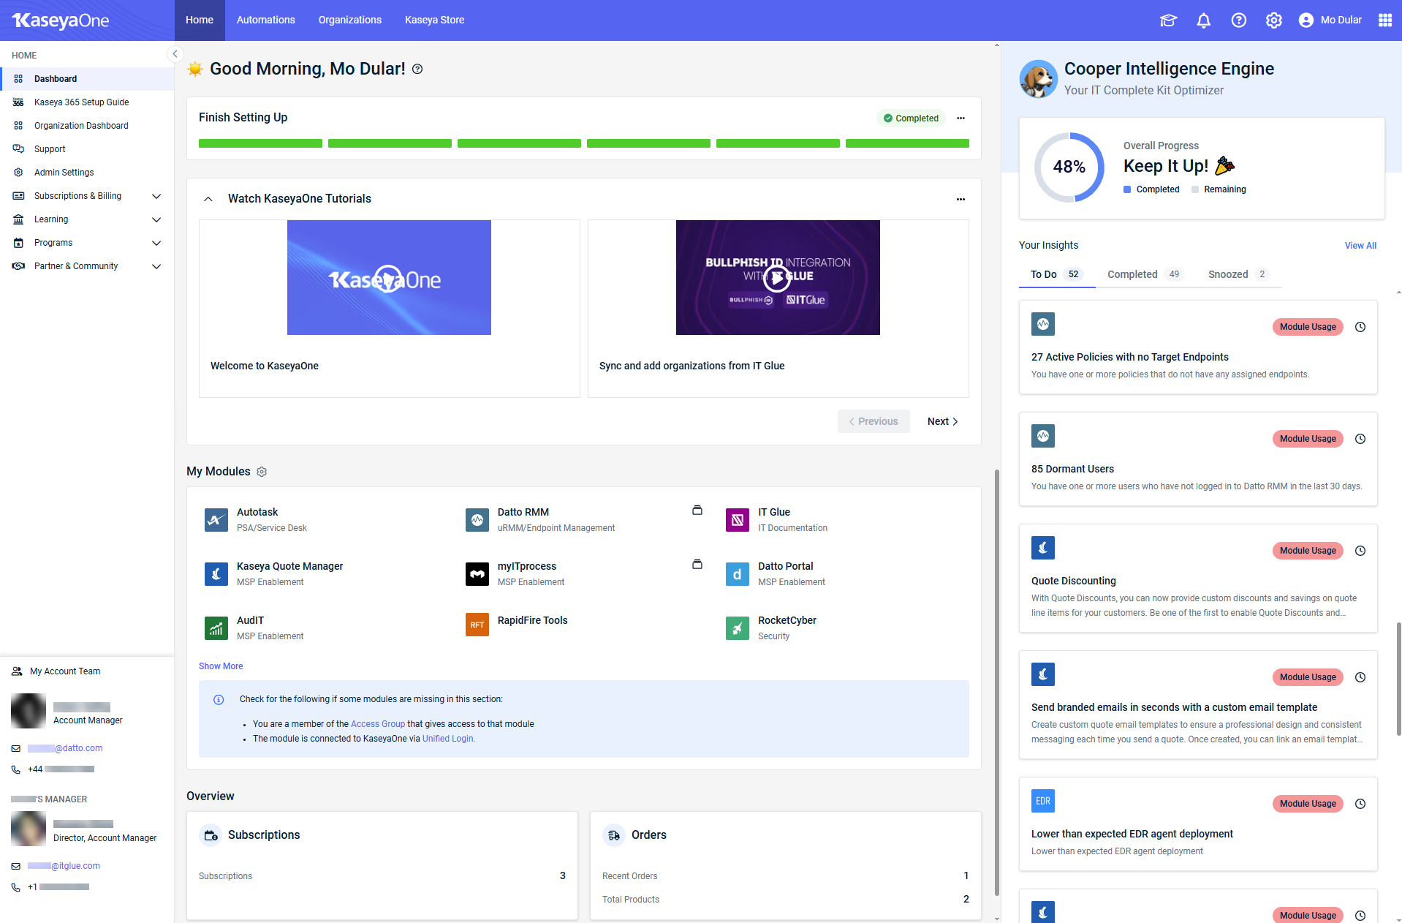Click the 48% overall progress ring
The width and height of the screenshot is (1402, 923).
(1069, 167)
